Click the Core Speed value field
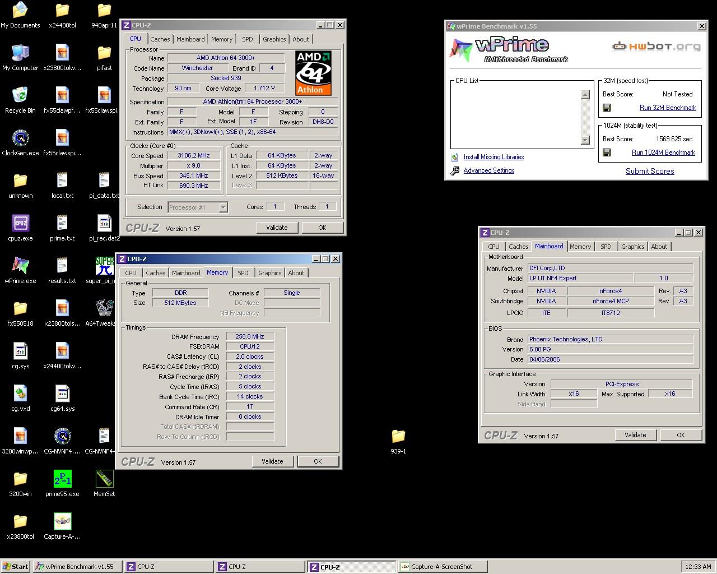Viewport: 717px width, 574px height. click(194, 156)
